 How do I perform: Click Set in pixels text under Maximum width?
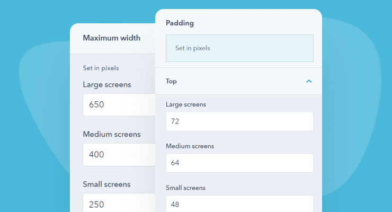pos(101,68)
